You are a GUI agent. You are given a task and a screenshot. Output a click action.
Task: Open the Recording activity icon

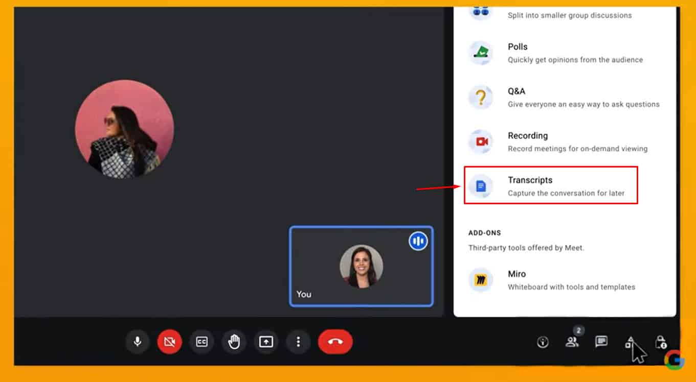(480, 141)
